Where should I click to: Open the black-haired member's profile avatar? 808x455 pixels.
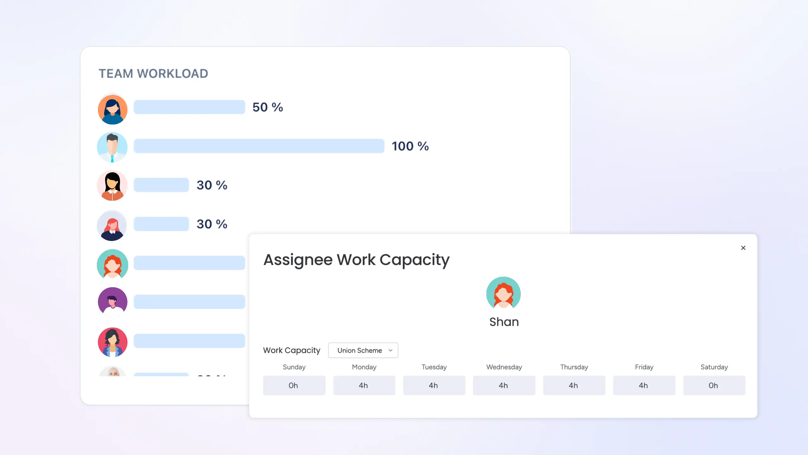112,185
